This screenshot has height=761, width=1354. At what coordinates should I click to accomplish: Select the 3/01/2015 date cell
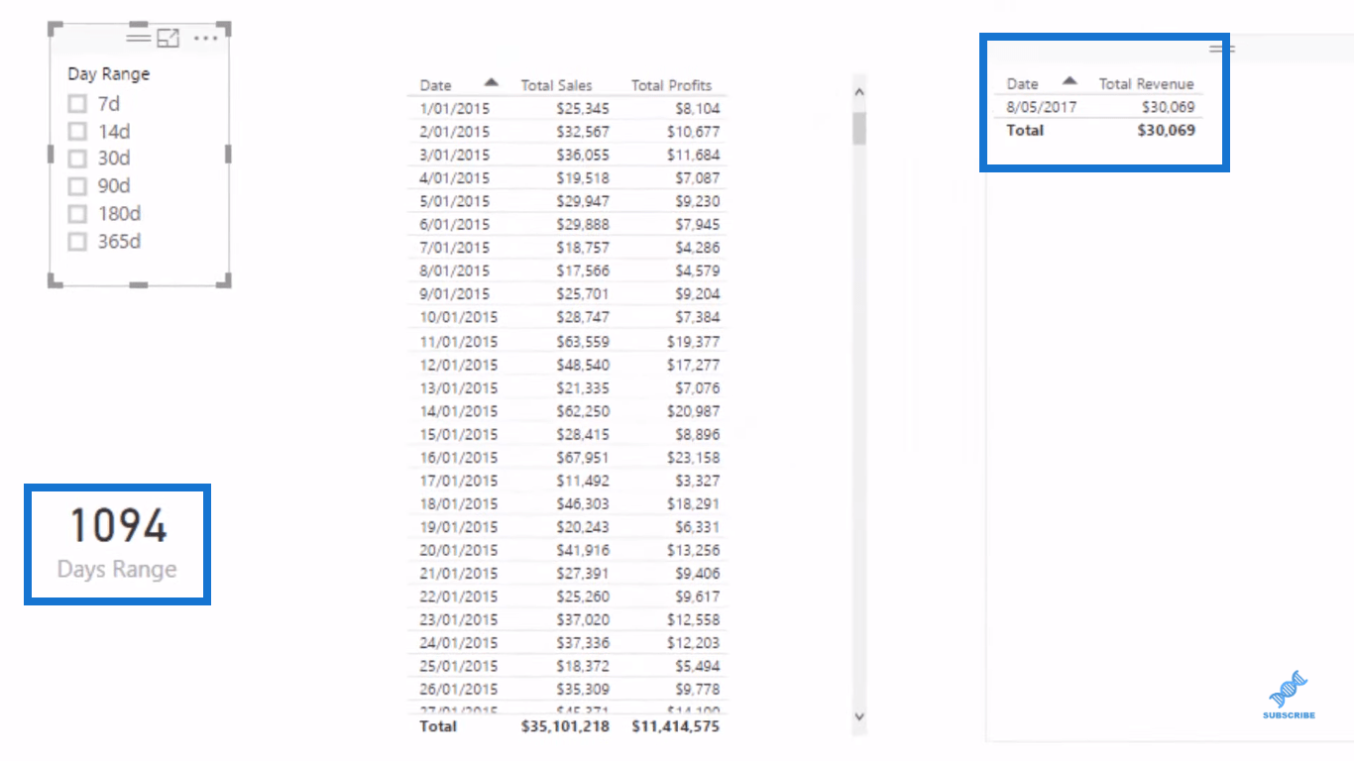(454, 155)
